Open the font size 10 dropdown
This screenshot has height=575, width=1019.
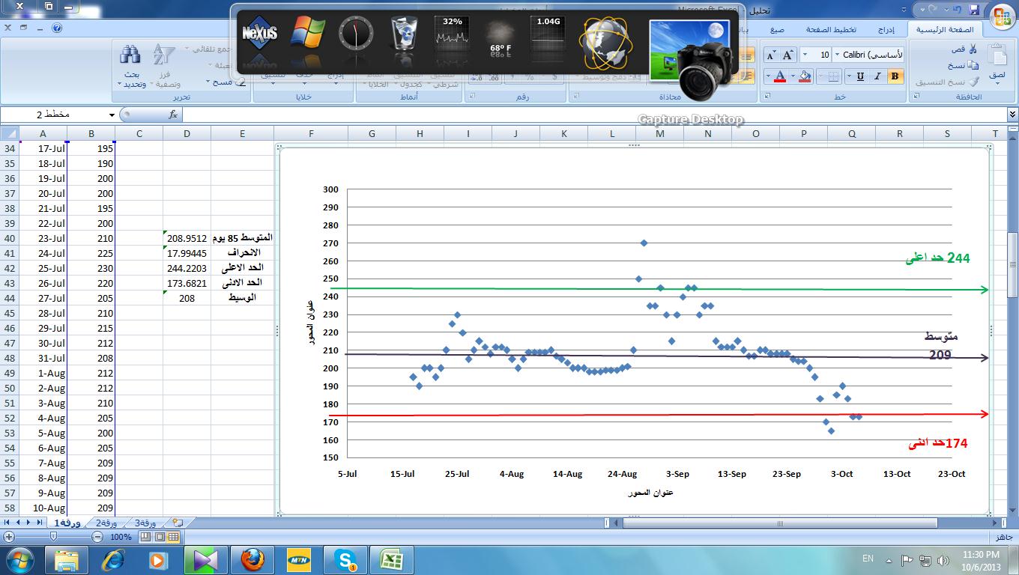point(805,55)
